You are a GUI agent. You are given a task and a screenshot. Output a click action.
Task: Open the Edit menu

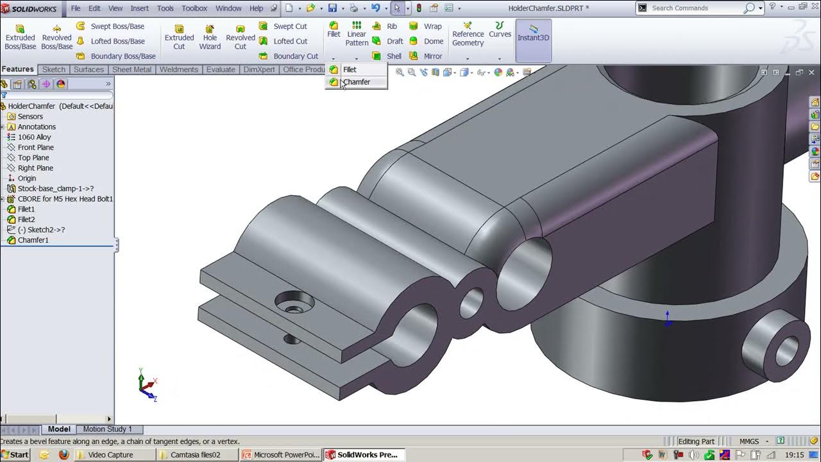click(94, 8)
